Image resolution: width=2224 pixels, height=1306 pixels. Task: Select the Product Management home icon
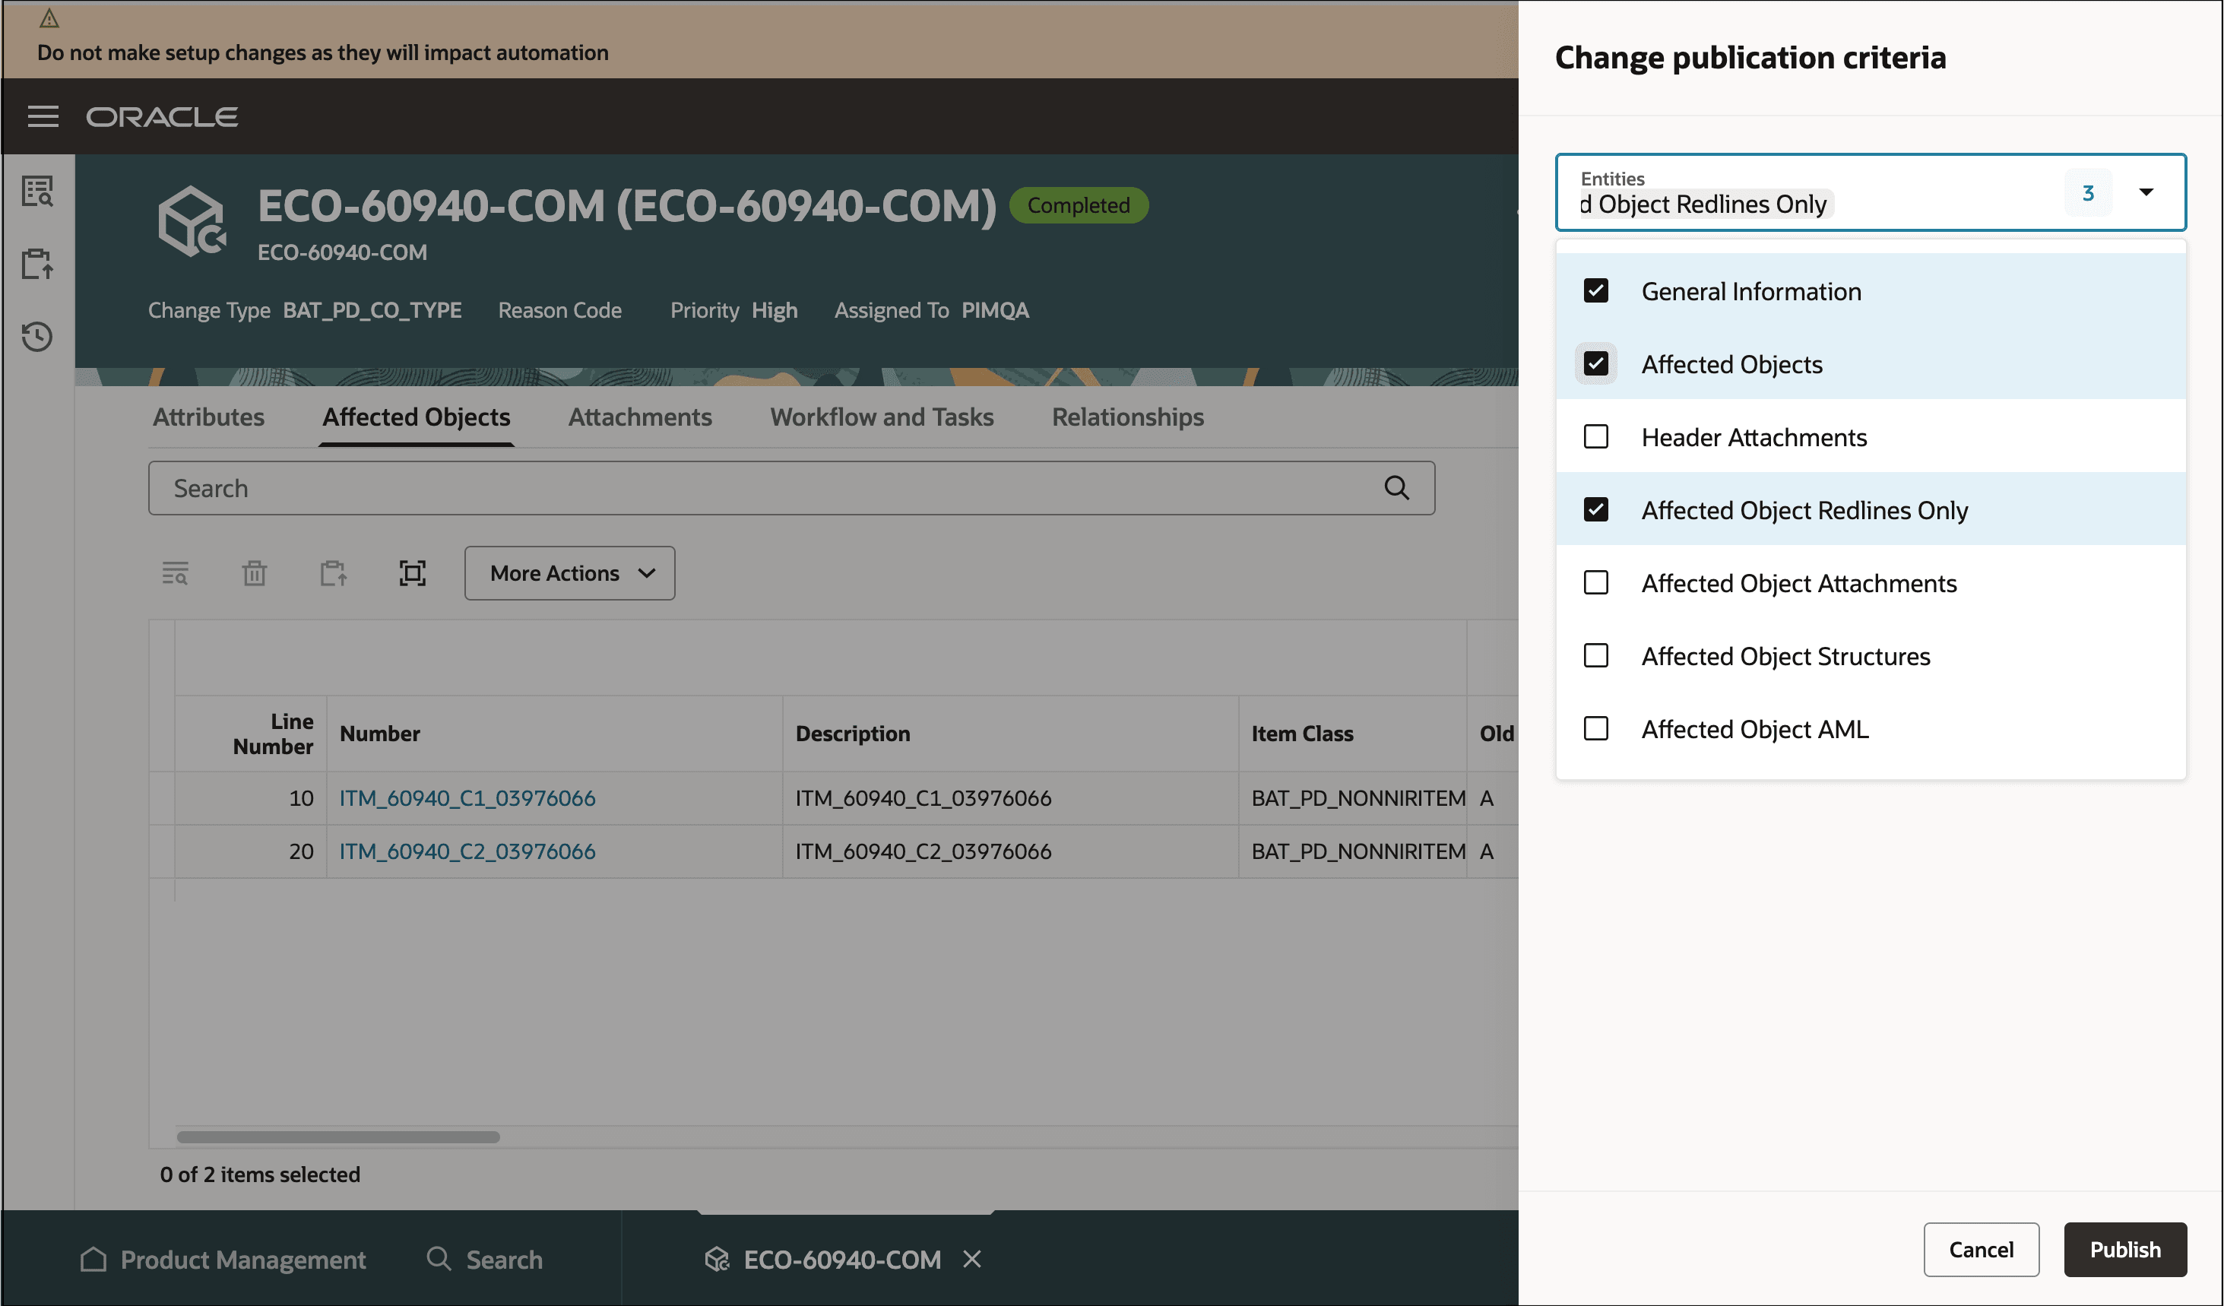pos(93,1259)
